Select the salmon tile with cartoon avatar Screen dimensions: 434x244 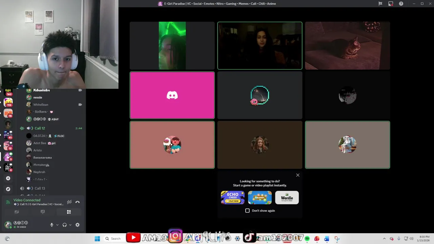click(x=172, y=145)
